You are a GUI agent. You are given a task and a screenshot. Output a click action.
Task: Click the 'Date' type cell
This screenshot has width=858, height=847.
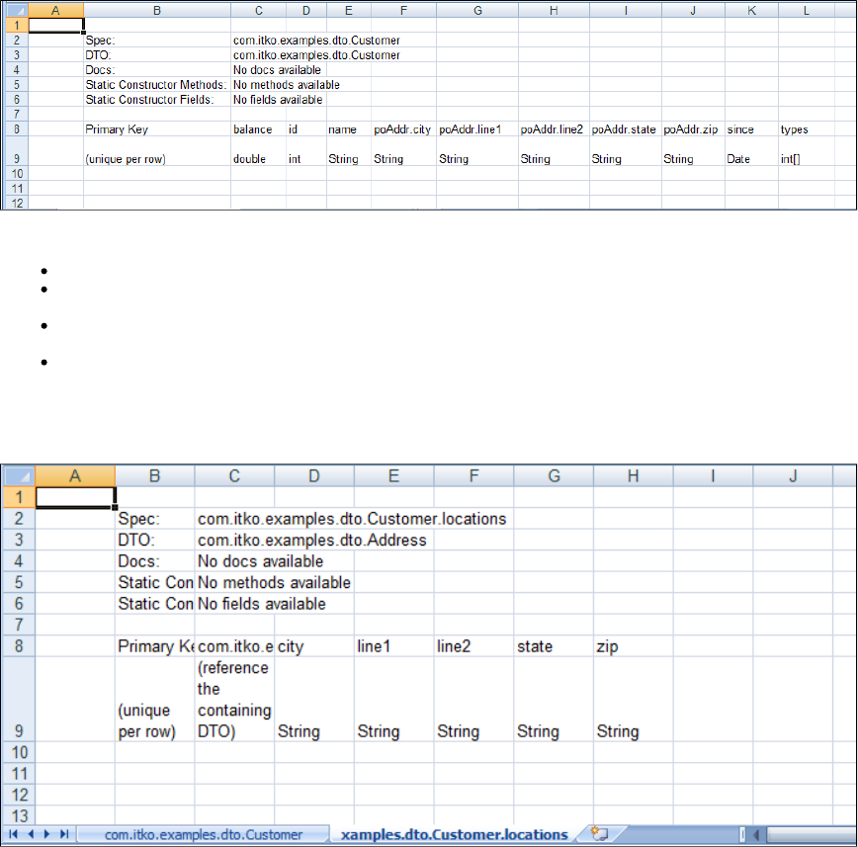(752, 151)
